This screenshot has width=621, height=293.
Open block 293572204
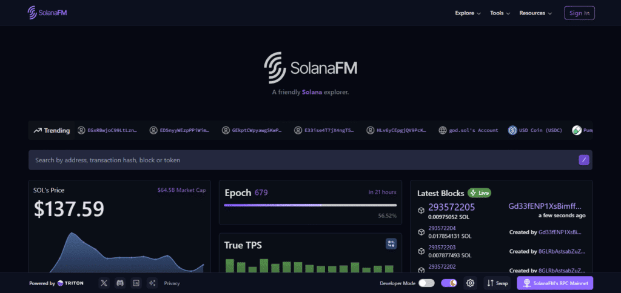(x=441, y=228)
